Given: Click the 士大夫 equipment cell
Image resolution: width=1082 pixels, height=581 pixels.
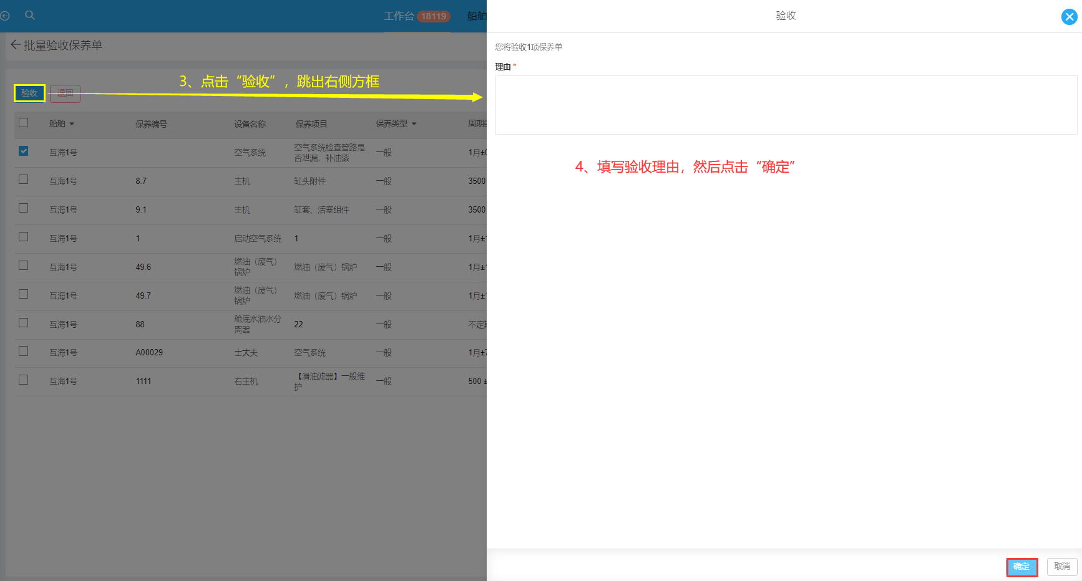Looking at the screenshot, I should (x=246, y=353).
